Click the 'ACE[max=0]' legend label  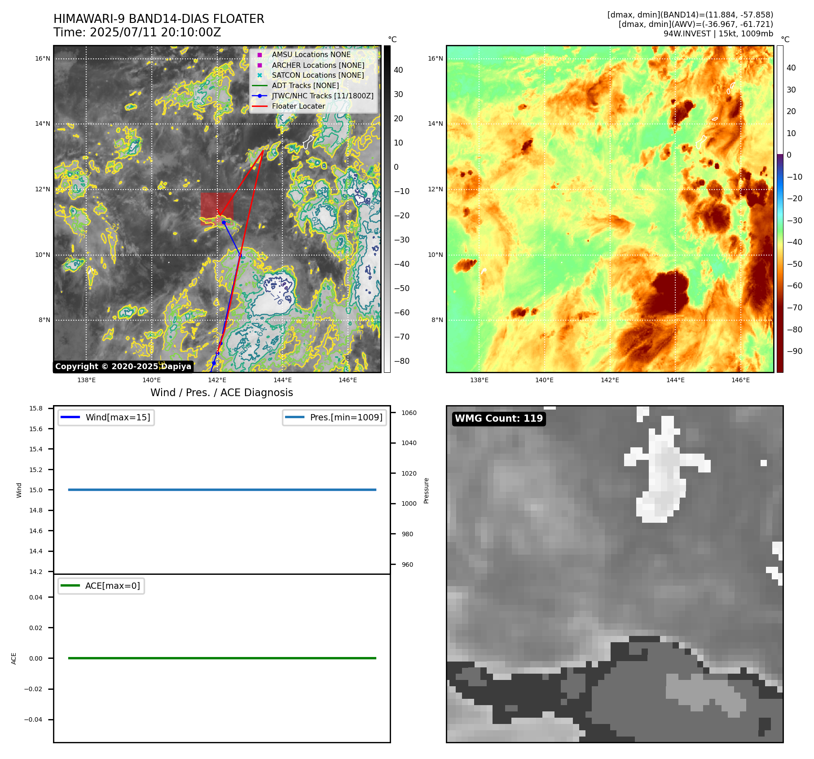113,586
